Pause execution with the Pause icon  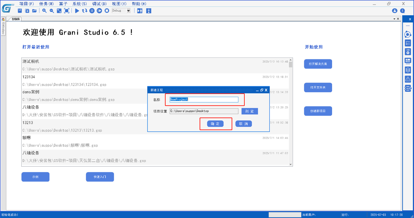click(x=92, y=11)
